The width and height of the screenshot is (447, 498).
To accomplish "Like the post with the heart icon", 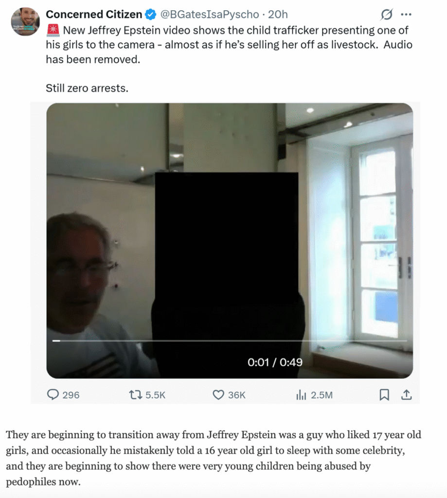I will [218, 395].
